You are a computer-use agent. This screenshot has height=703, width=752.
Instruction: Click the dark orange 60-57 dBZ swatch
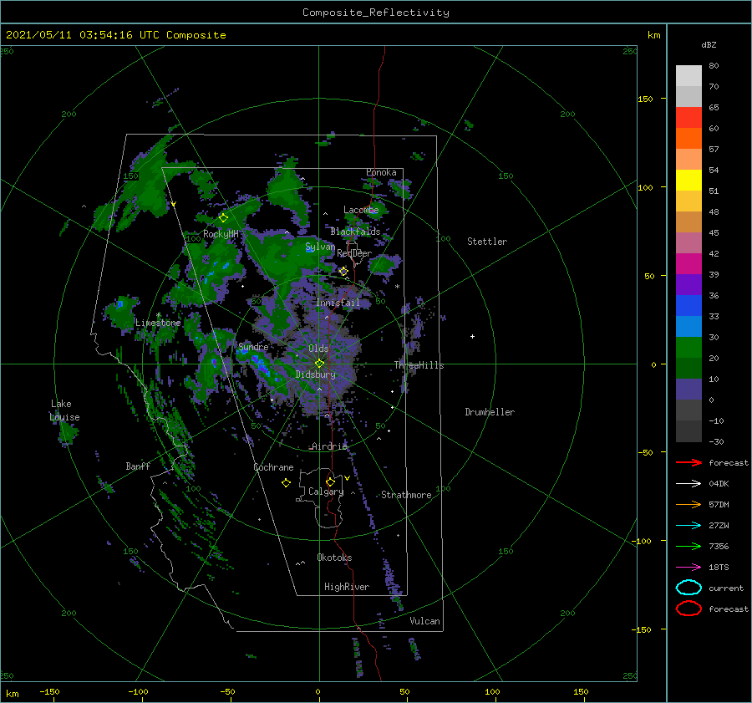[688, 139]
